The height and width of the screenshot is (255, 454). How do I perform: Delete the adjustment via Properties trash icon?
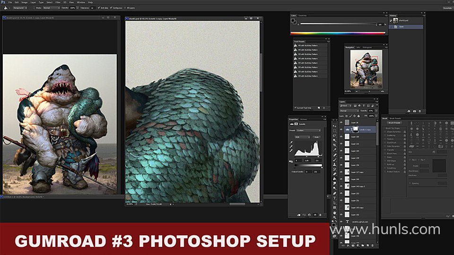pos(320,215)
